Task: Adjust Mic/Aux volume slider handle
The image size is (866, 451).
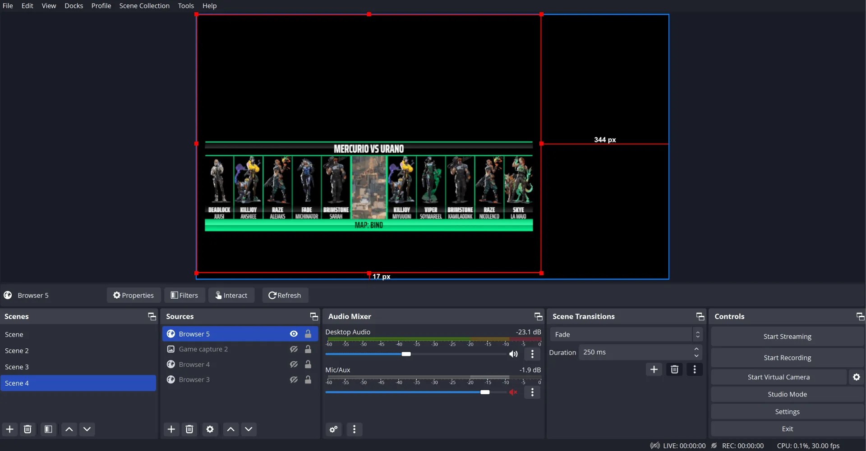Action: click(485, 392)
